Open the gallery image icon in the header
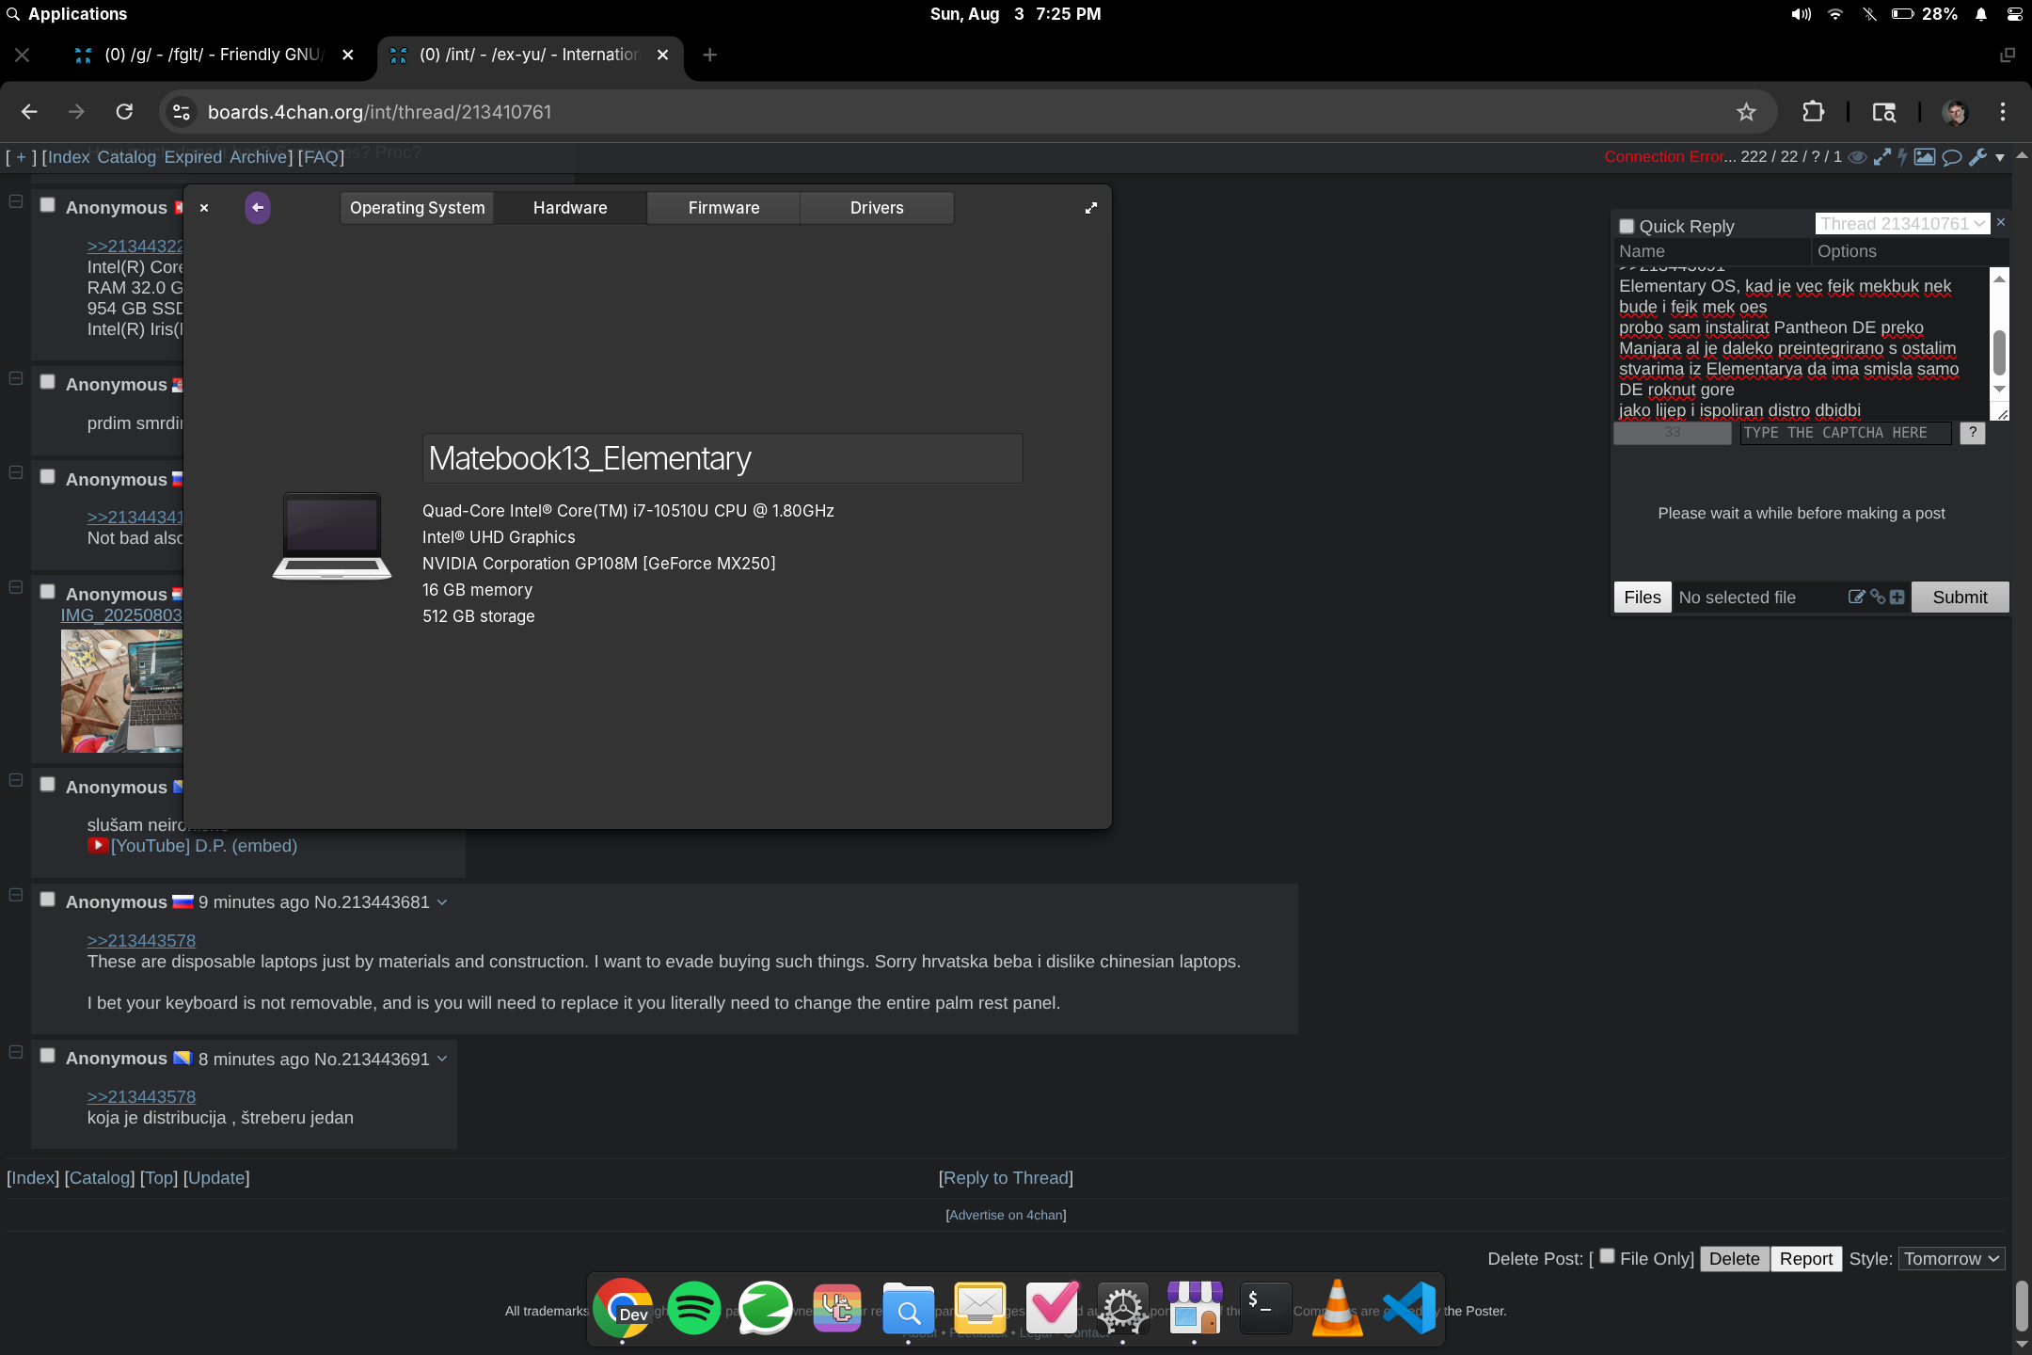The image size is (2032, 1355). (x=1925, y=157)
